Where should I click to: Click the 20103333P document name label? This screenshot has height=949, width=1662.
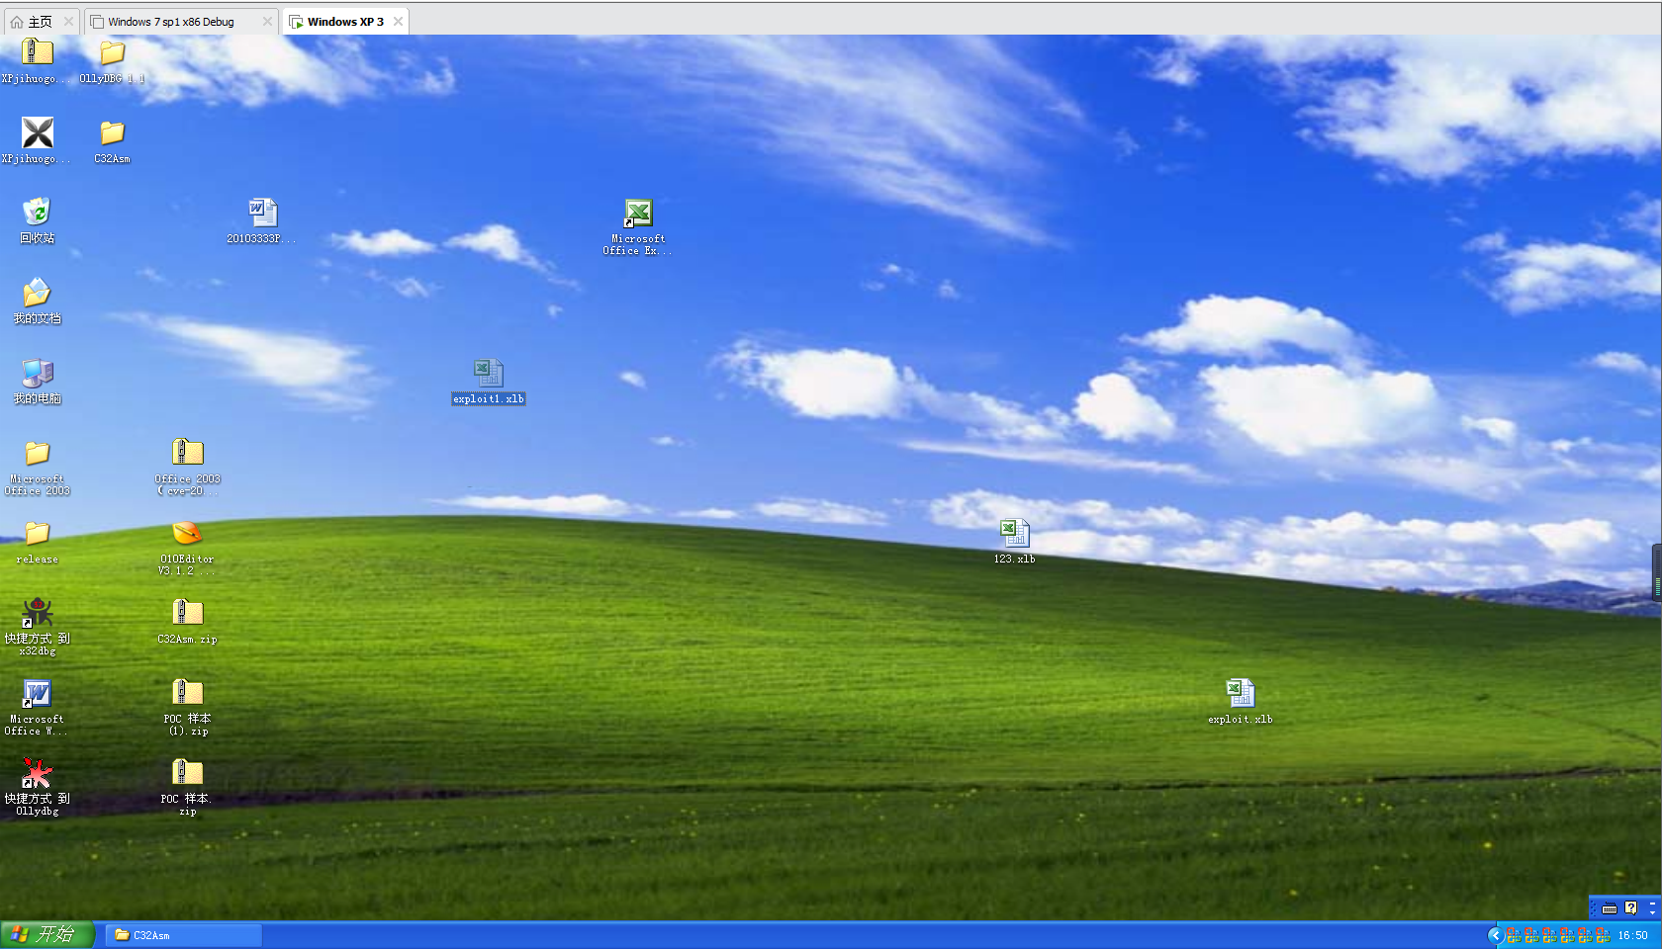pyautogui.click(x=261, y=239)
